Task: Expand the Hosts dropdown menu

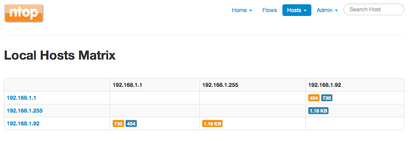Action: [297, 10]
